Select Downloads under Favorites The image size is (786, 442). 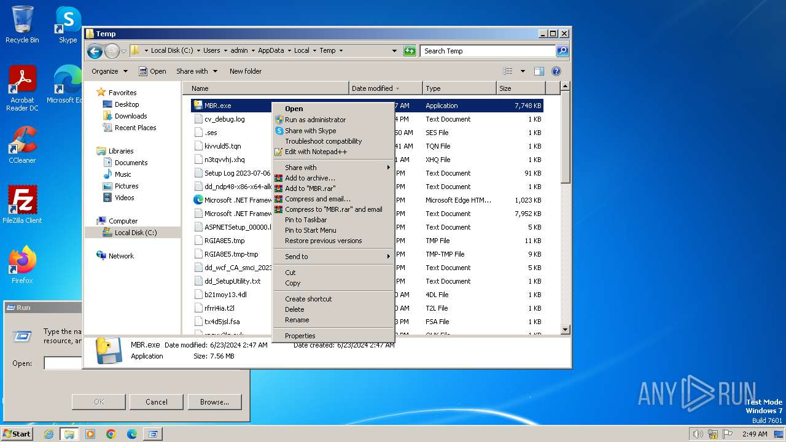click(131, 116)
